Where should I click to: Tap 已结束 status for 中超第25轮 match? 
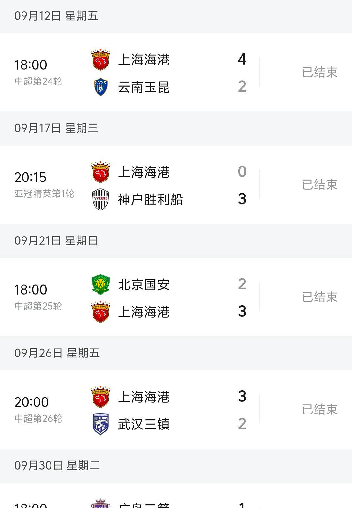tap(319, 297)
